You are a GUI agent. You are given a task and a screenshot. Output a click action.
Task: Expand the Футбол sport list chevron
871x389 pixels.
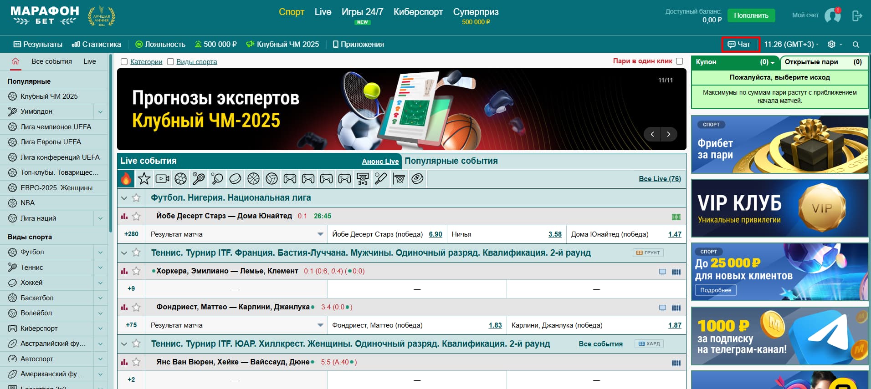click(100, 252)
